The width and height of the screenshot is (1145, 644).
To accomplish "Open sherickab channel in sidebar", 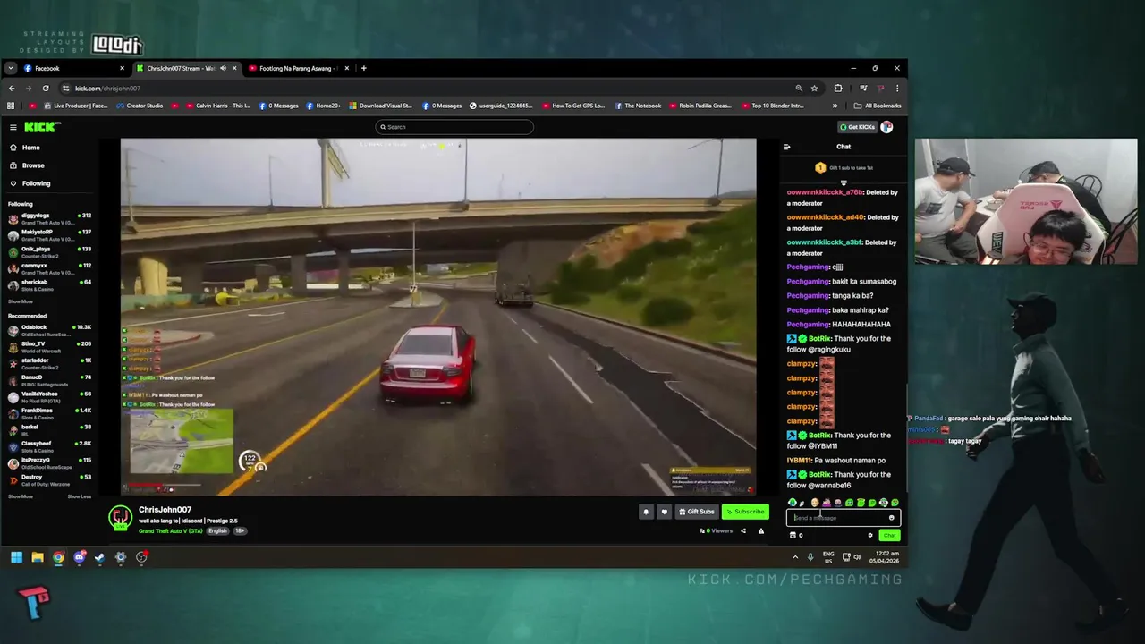I will click(x=49, y=284).
